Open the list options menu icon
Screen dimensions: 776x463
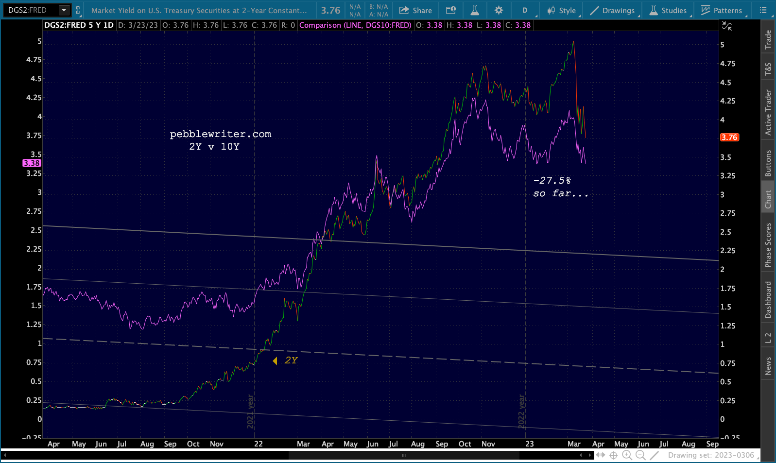coord(763,10)
